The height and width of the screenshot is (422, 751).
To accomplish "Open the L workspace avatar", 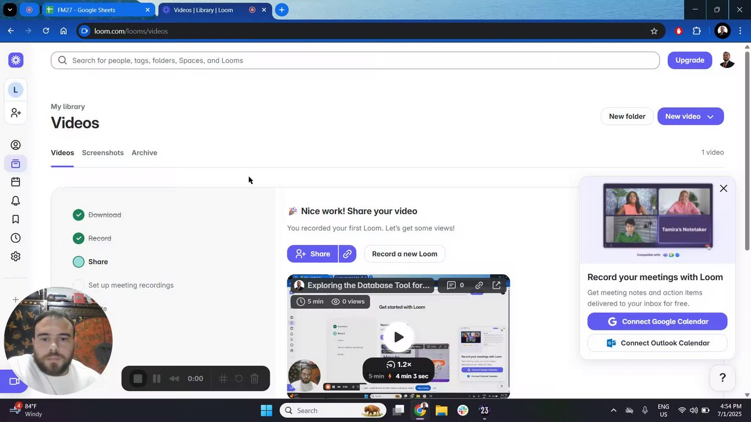I will pyautogui.click(x=16, y=90).
